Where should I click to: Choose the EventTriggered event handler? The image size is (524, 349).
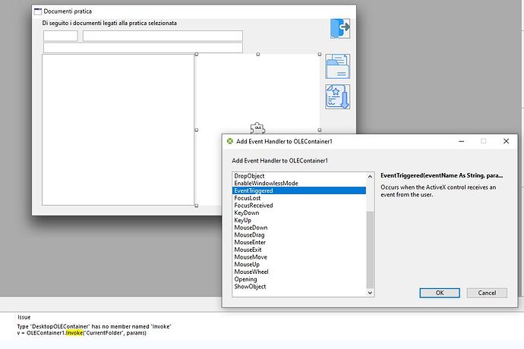(254, 191)
